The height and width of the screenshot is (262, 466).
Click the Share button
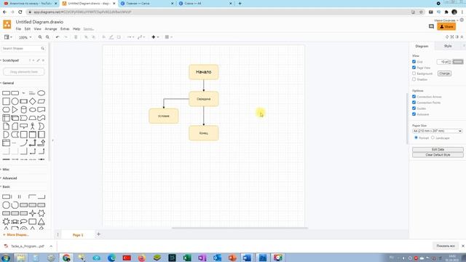(x=446, y=26)
